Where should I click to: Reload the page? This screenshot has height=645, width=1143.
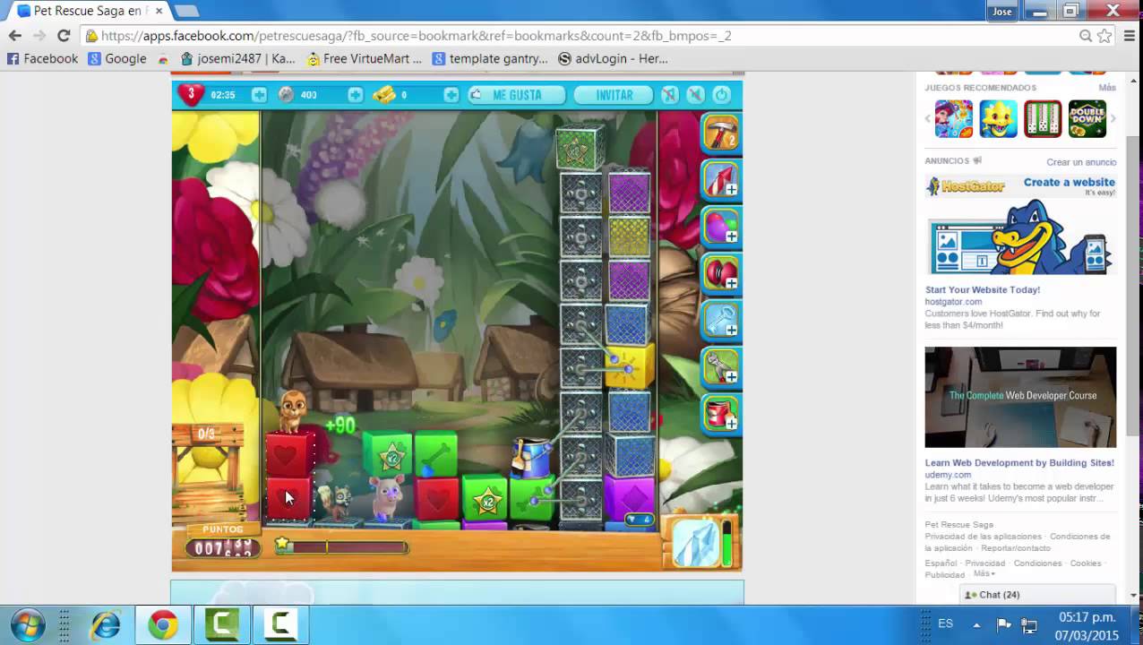pos(63,36)
